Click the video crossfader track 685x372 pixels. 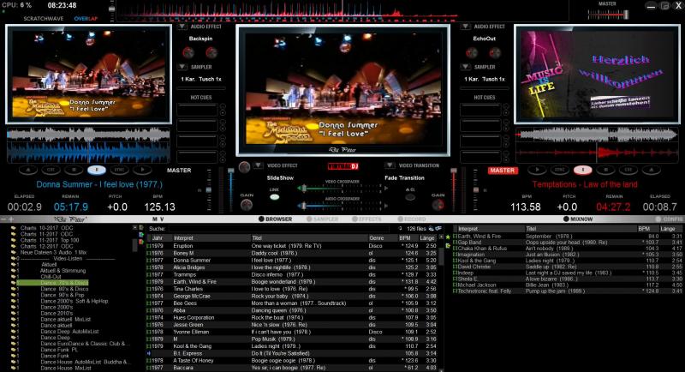pyautogui.click(x=342, y=189)
